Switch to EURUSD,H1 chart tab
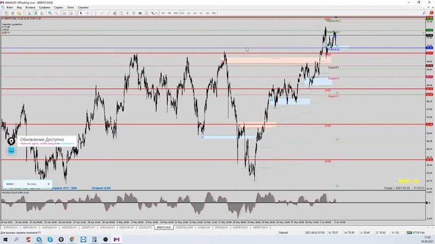435x244 pixels. click(10, 228)
